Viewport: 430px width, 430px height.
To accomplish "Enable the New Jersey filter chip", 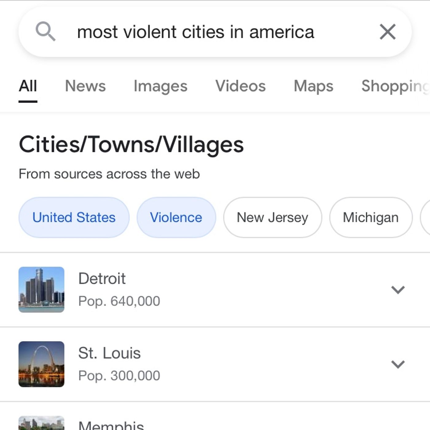I will [272, 217].
